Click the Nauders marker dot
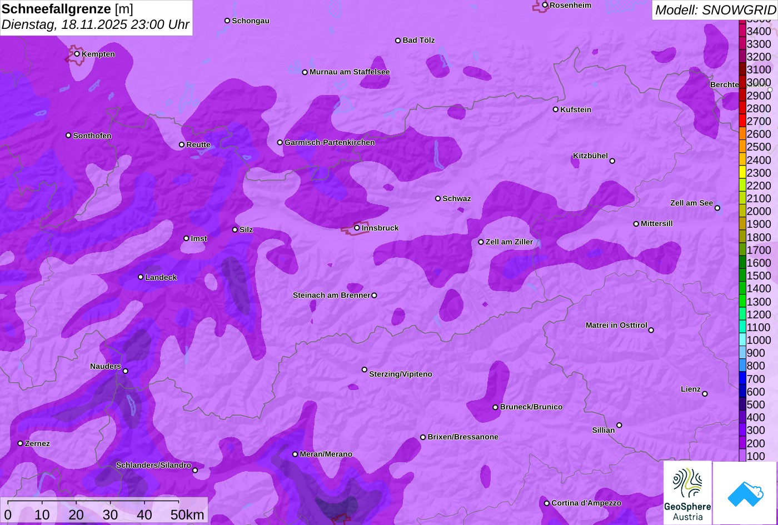Screen dimensions: 778x525 click(x=125, y=371)
